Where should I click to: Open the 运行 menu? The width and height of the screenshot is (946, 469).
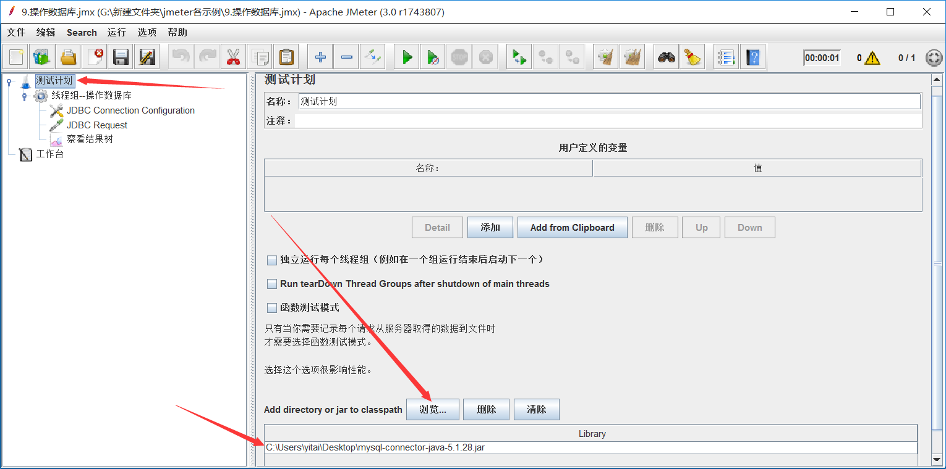(116, 32)
